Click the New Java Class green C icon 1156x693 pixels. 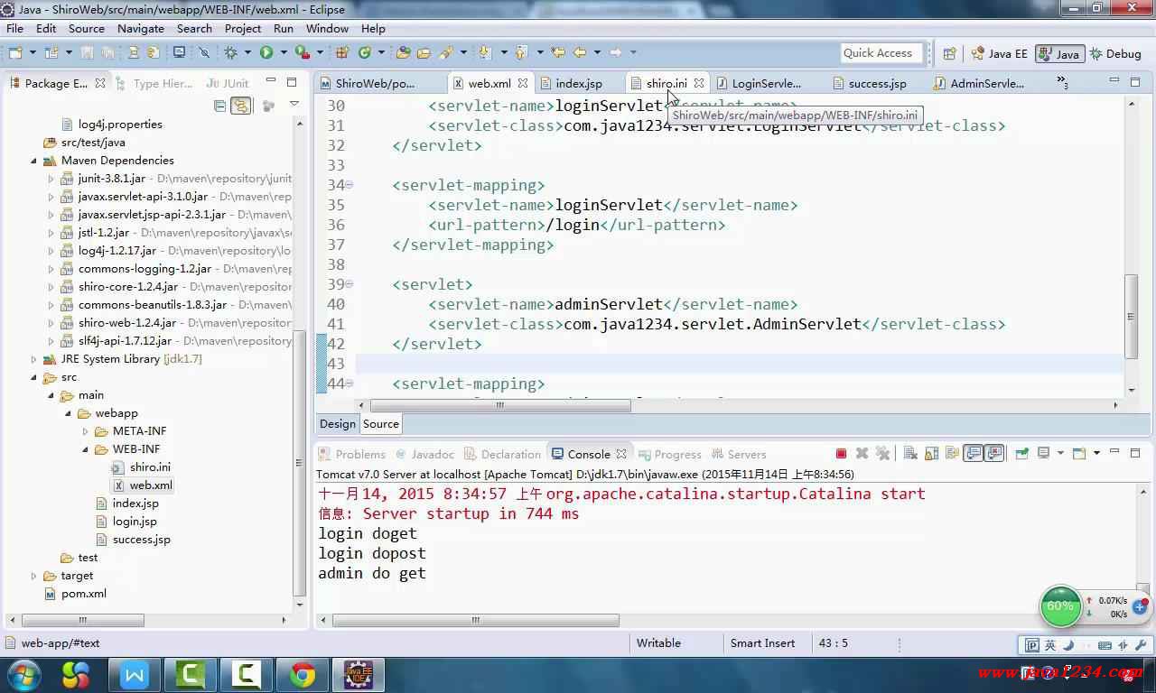tap(365, 52)
